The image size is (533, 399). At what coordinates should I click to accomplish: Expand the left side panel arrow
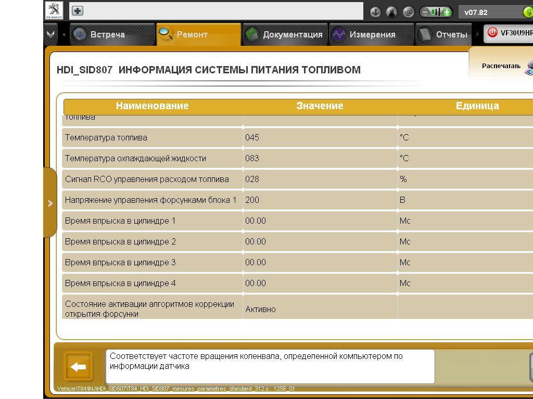click(x=50, y=203)
